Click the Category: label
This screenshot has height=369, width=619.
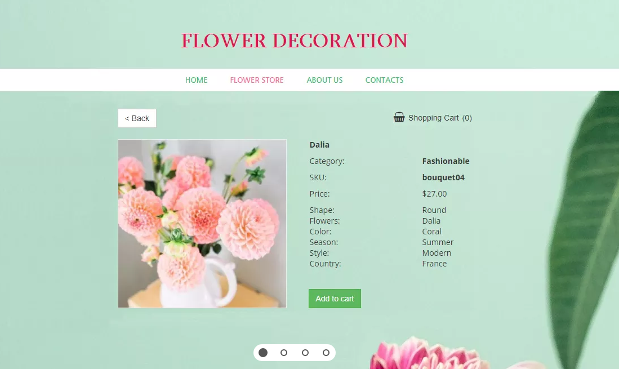pyautogui.click(x=327, y=161)
